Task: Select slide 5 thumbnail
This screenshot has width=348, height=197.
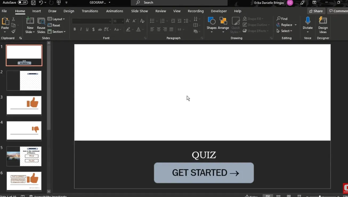Action: (24, 156)
